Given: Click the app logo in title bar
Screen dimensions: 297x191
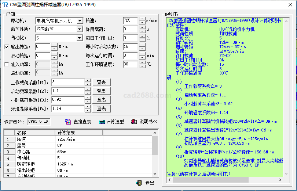Looking at the screenshot, I should (5, 4).
